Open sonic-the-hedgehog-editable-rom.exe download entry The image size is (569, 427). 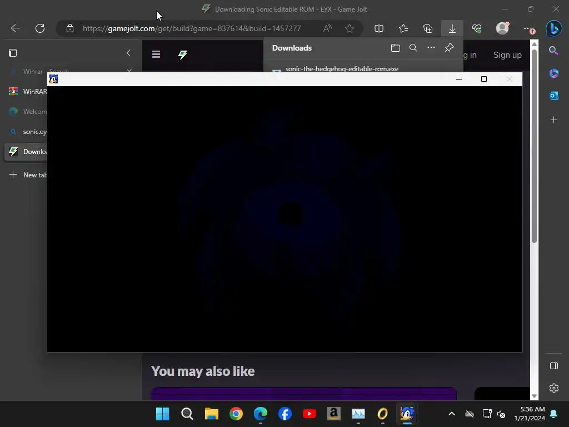(x=342, y=68)
